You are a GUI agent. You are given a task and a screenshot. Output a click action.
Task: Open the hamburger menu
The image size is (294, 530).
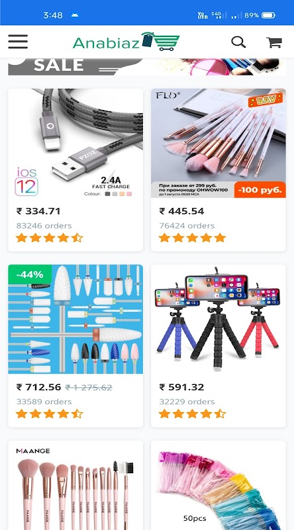(x=18, y=42)
